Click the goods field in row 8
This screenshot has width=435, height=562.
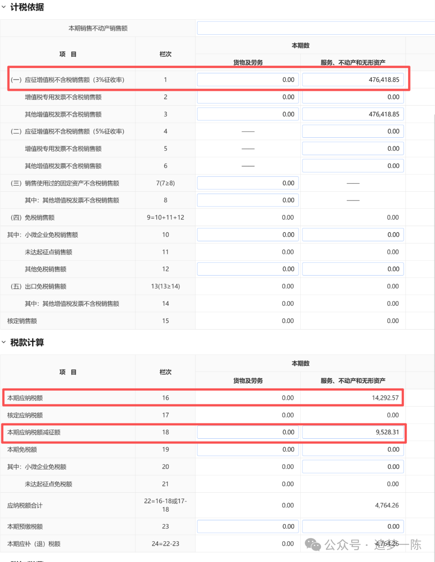247,200
